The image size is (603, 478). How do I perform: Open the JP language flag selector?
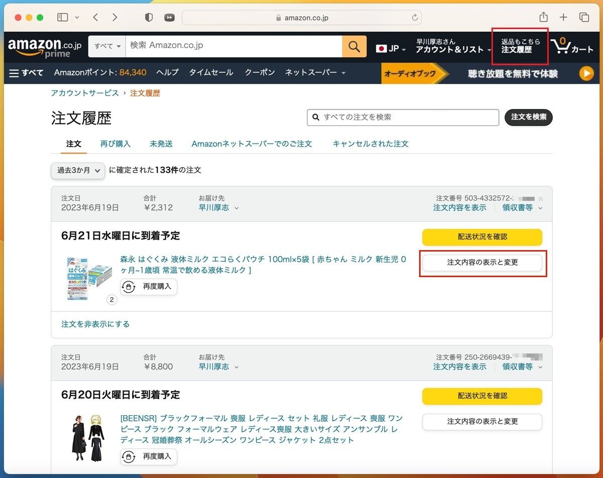coord(391,48)
